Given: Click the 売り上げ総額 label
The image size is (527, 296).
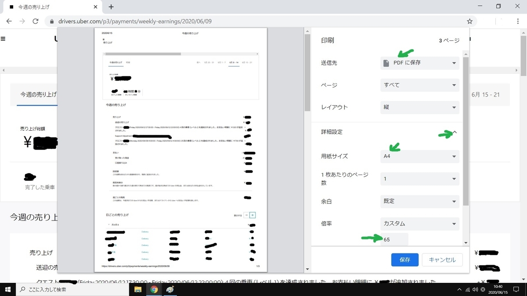Looking at the screenshot, I should point(32,129).
